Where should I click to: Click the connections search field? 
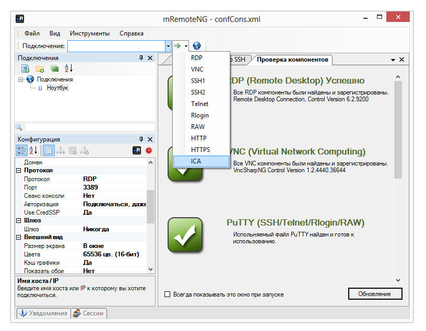pos(90,127)
